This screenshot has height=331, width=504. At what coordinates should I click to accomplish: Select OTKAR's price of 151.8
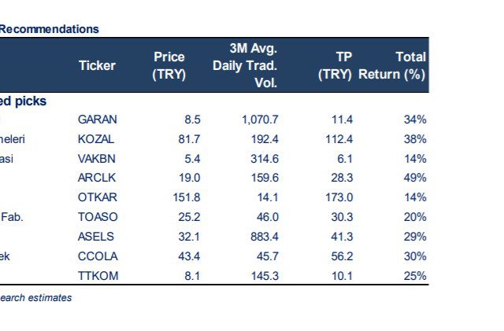pos(187,197)
